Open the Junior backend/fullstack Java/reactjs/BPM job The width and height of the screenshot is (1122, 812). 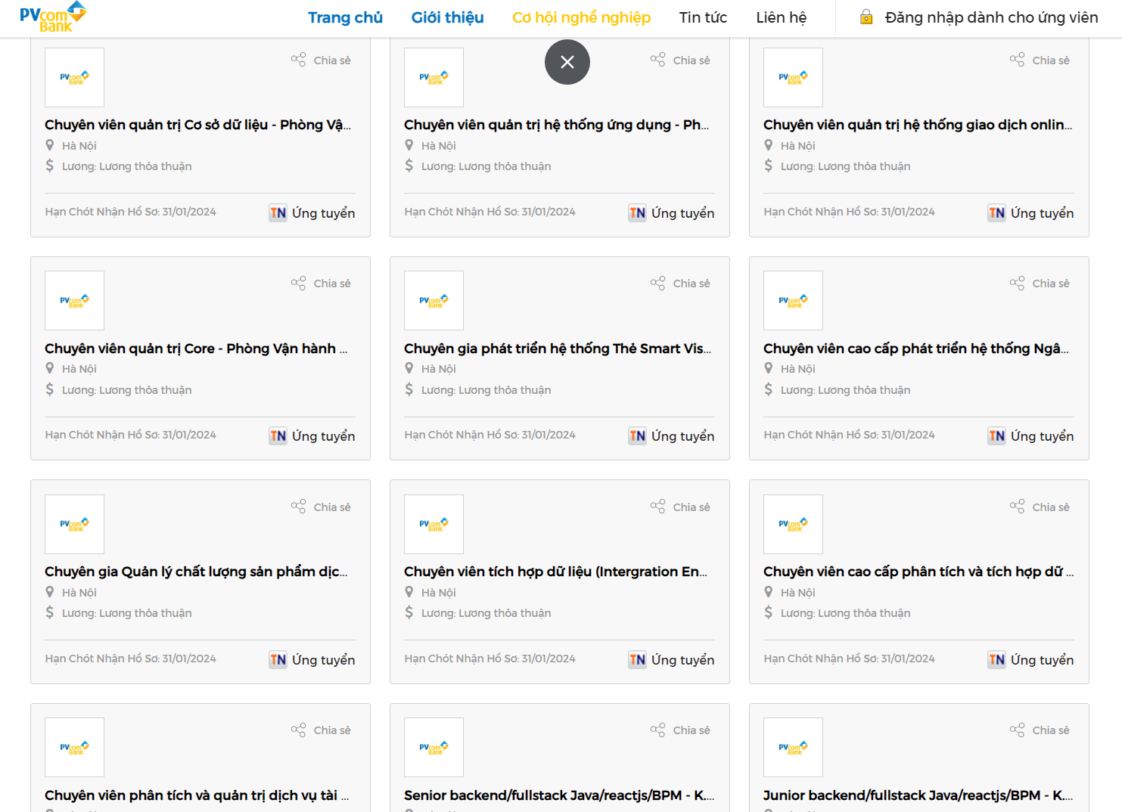click(x=918, y=795)
